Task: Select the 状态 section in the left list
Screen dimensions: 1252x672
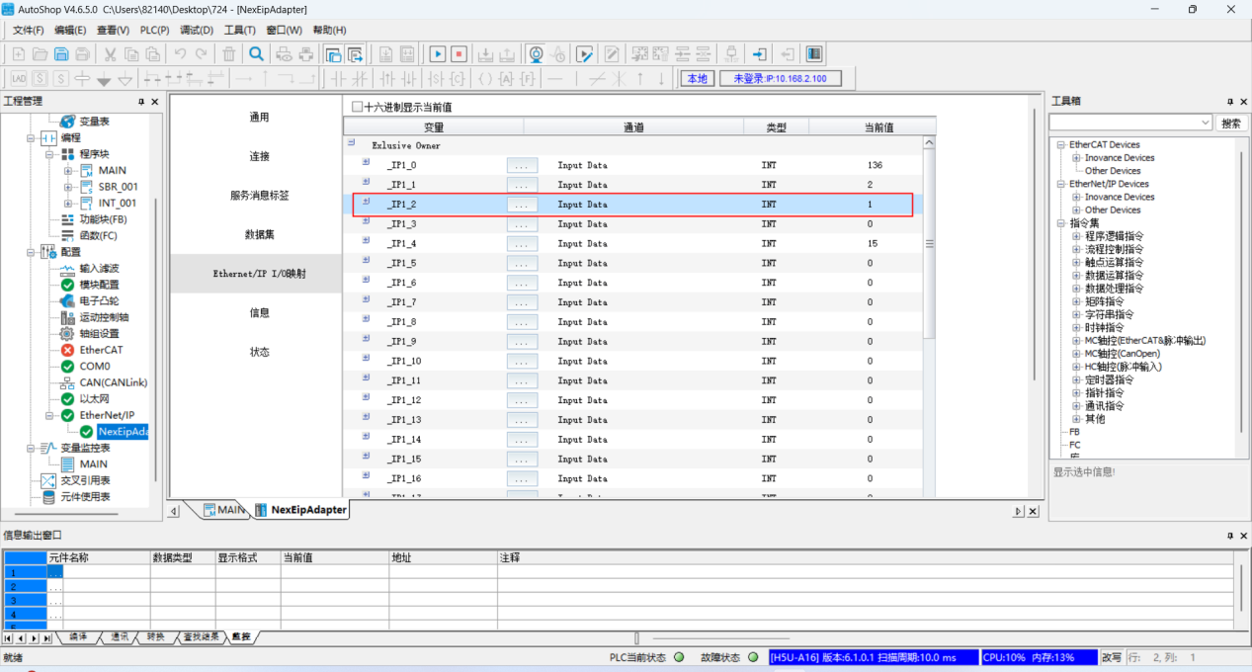Action: 259,352
